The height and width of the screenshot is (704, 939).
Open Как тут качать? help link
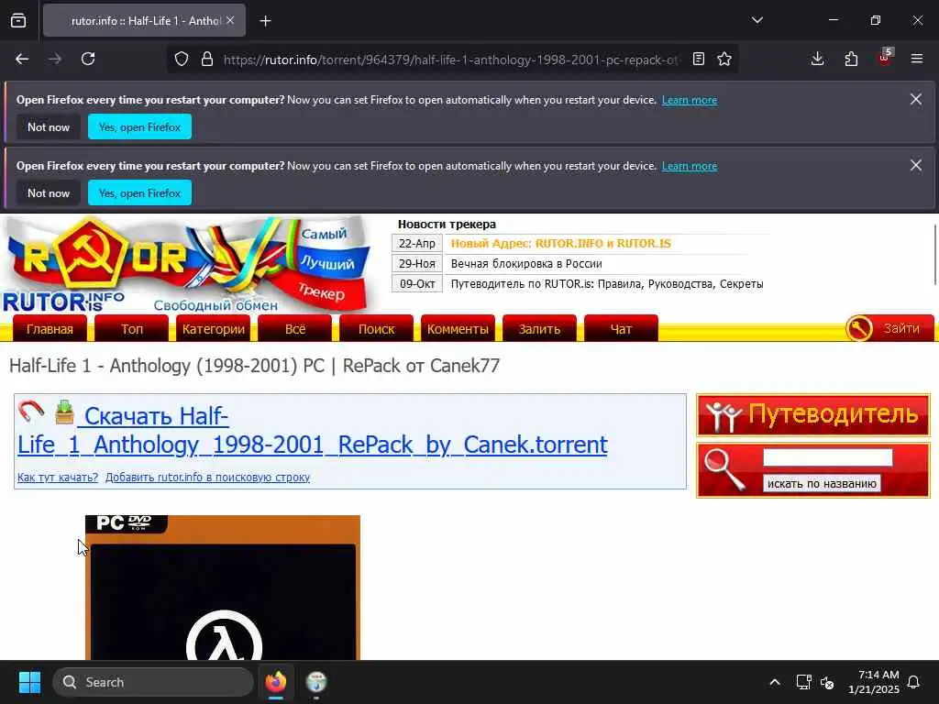click(58, 477)
